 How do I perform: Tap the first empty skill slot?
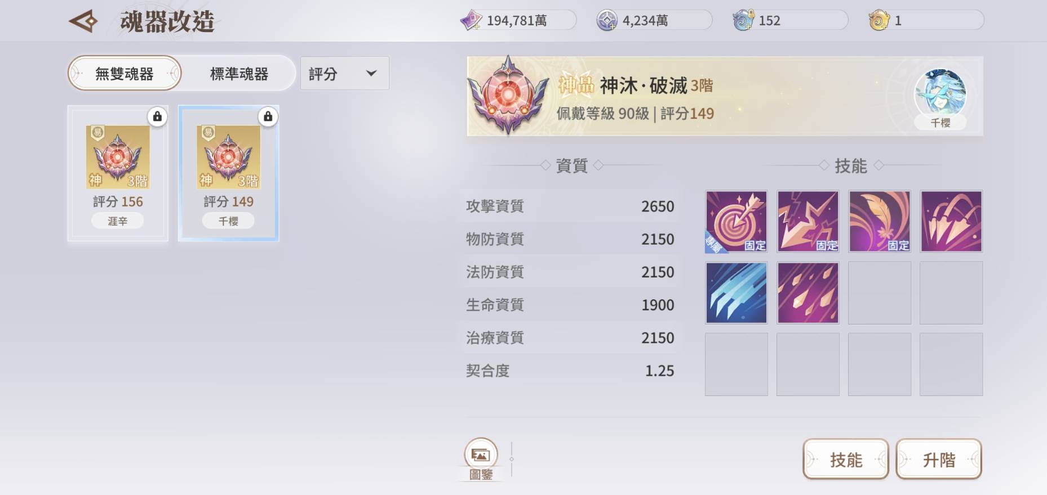[x=880, y=292]
